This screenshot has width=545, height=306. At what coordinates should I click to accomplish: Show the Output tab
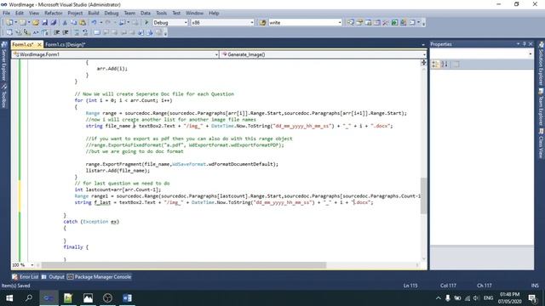pyautogui.click(x=53, y=277)
